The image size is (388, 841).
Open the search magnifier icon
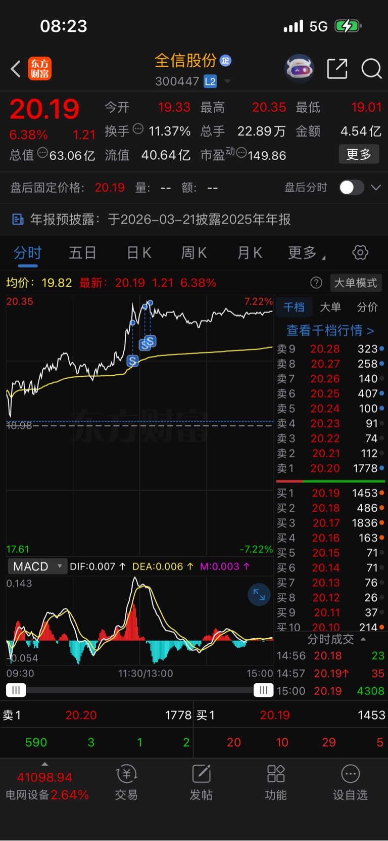point(371,69)
